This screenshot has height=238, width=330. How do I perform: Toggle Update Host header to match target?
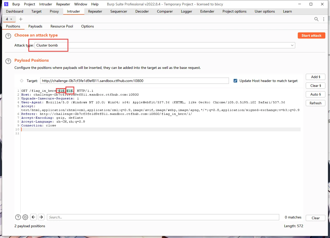[x=235, y=81]
